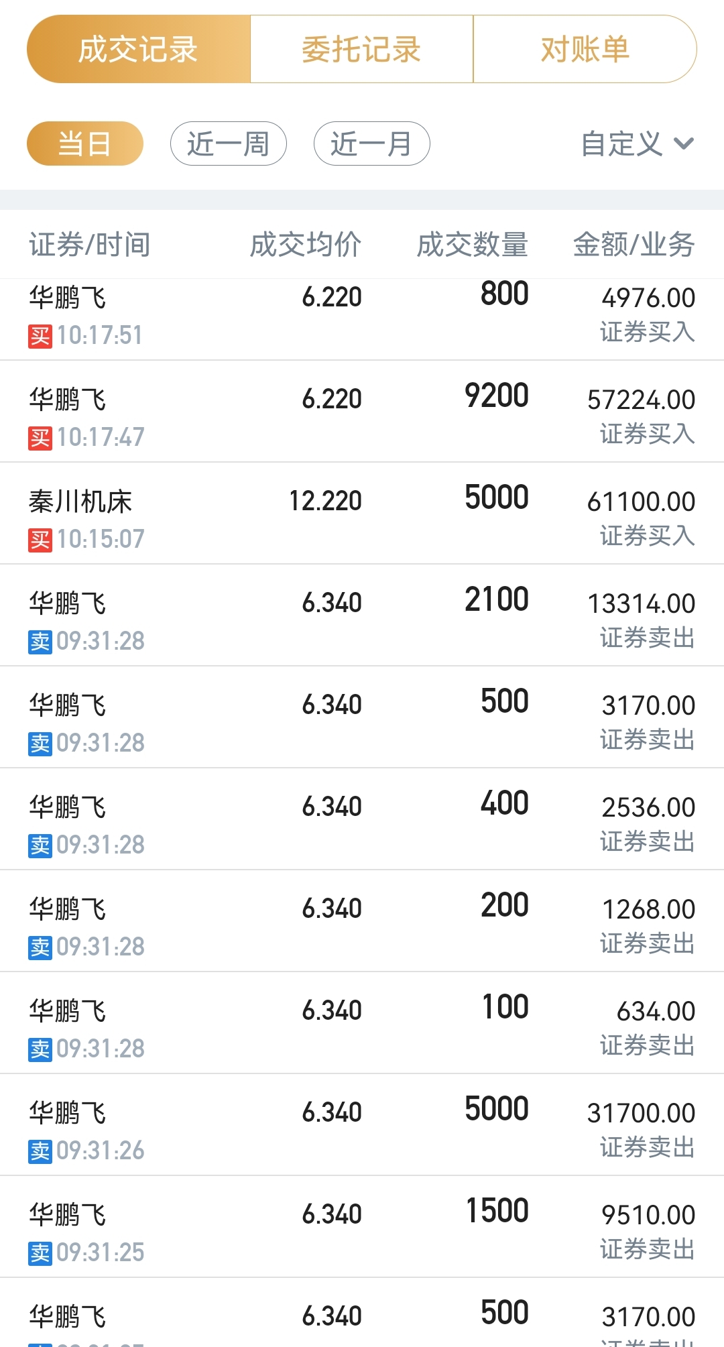Select the 当日 date filter
The image size is (724, 1347).
point(85,143)
